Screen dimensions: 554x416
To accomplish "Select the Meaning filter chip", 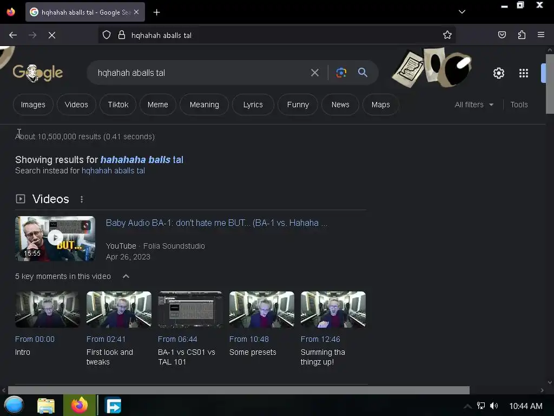I will [x=204, y=105].
